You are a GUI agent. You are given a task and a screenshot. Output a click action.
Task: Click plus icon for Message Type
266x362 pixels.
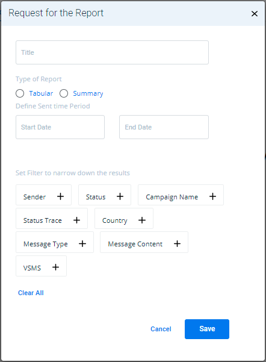[82, 243]
